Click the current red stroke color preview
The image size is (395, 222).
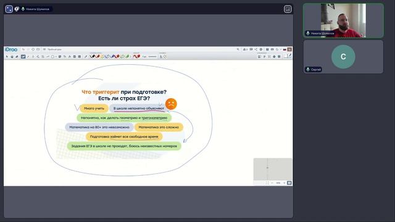[x=136, y=56]
